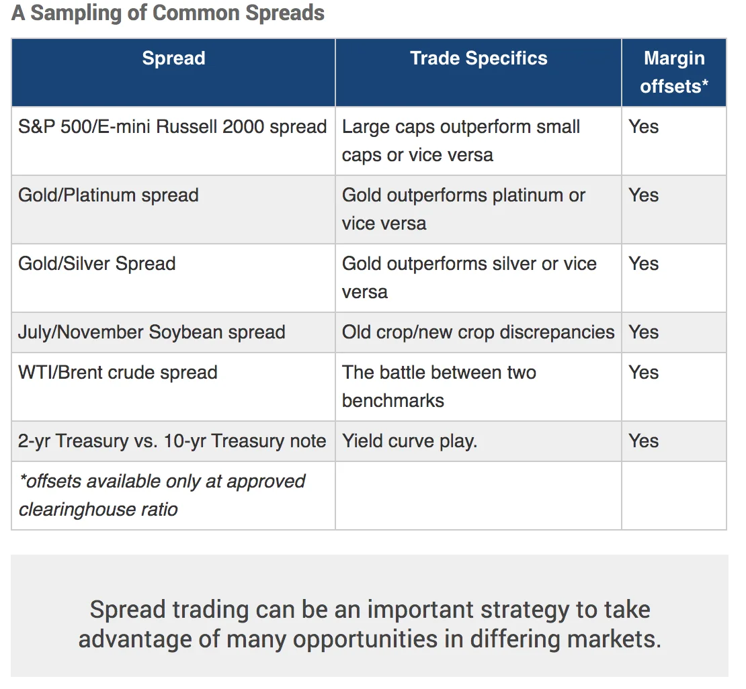The image size is (746, 689).
Task: Click 'Gold outperforms silver or vice versa' text
Action: point(469,278)
